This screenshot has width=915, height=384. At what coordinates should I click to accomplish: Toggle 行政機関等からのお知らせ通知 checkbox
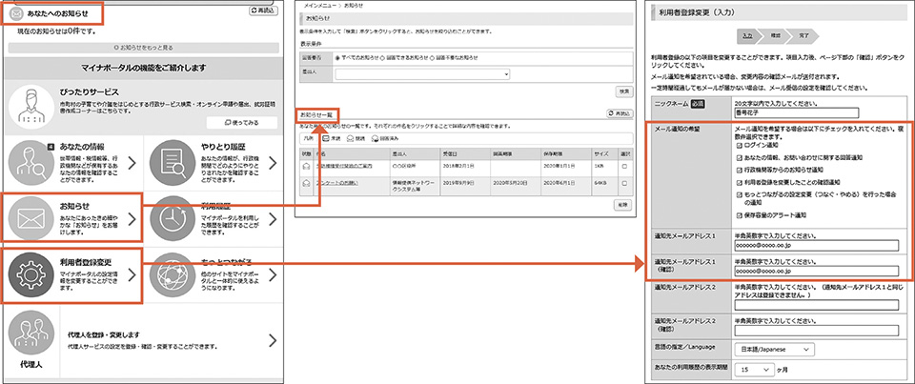740,170
